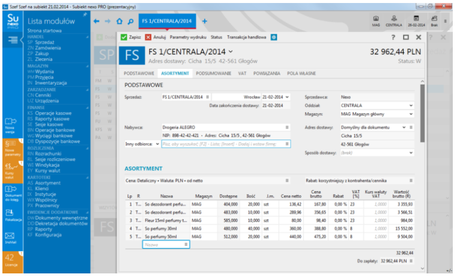The image size is (460, 280).
Task: Open the search magnifier icon
Action: click(x=130, y=22)
